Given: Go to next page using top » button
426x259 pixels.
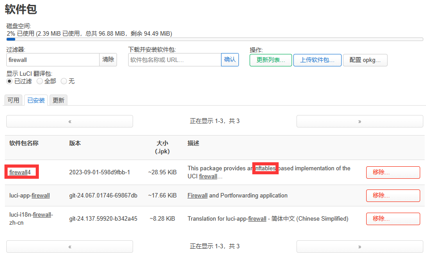Looking at the screenshot, I should (x=359, y=121).
